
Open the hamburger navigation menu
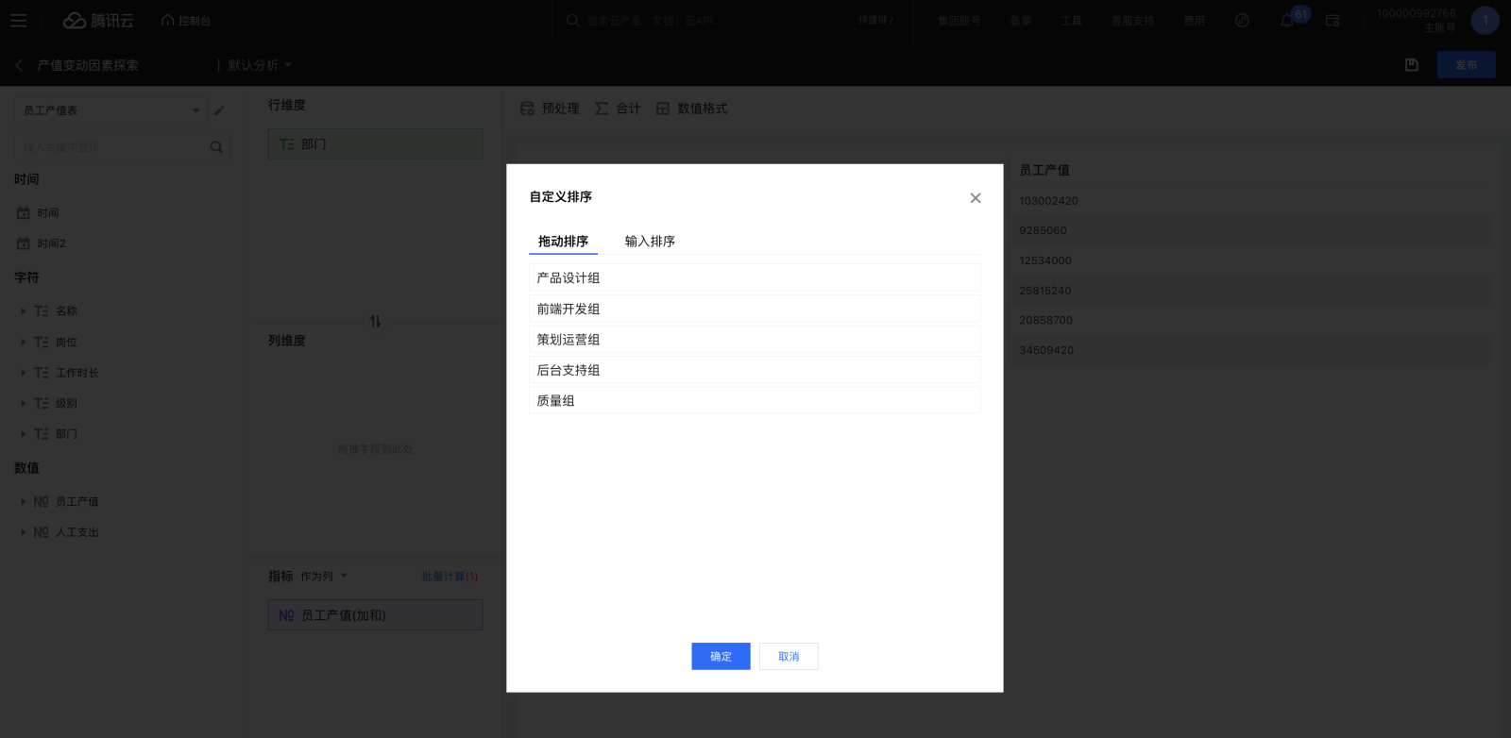point(18,21)
